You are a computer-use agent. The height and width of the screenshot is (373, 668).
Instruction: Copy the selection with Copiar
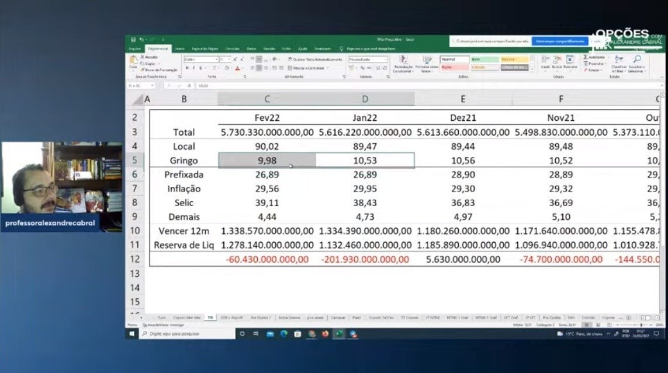pos(148,64)
